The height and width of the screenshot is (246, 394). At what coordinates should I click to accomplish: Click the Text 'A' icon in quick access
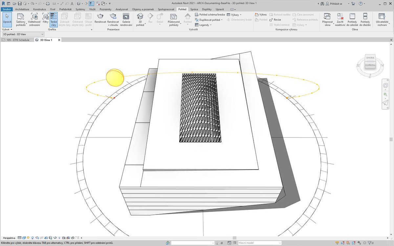click(72, 3)
